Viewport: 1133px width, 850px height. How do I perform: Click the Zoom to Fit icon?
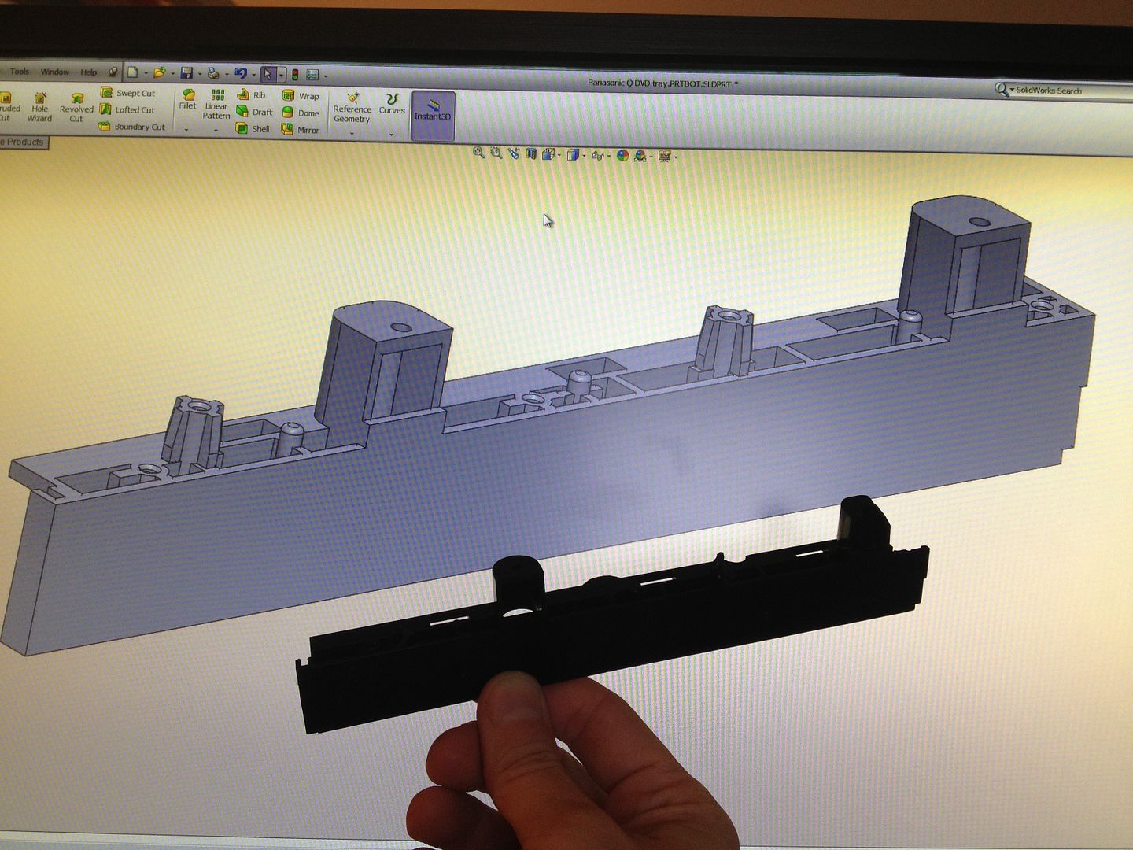pyautogui.click(x=478, y=153)
